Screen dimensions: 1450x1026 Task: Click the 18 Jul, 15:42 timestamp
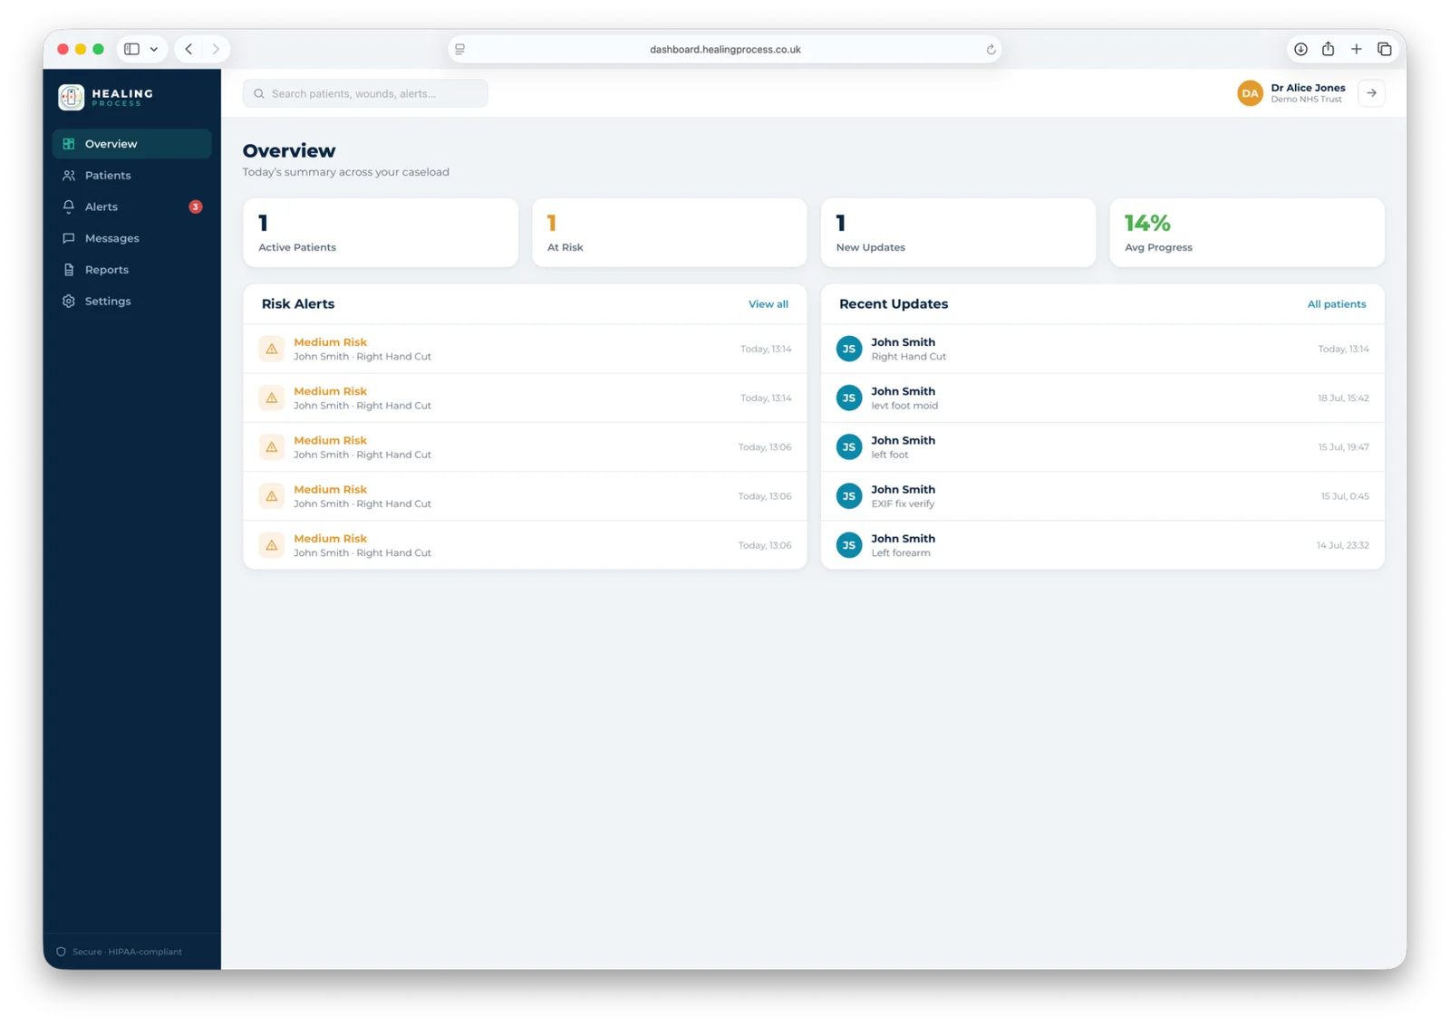click(1343, 398)
